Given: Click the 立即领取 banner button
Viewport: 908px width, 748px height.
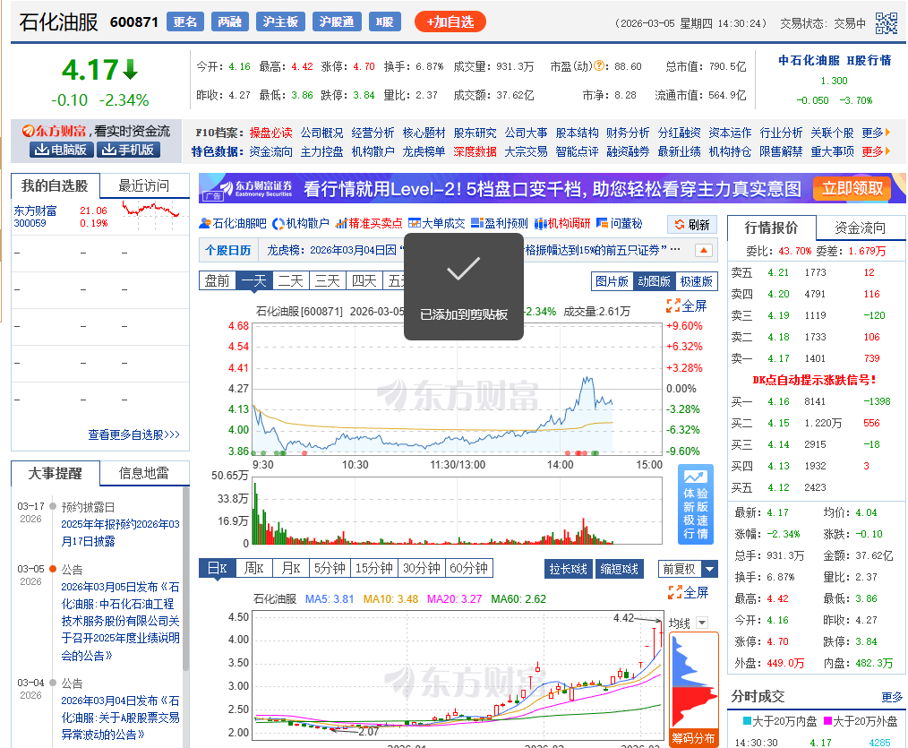Looking at the screenshot, I should pos(852,189).
